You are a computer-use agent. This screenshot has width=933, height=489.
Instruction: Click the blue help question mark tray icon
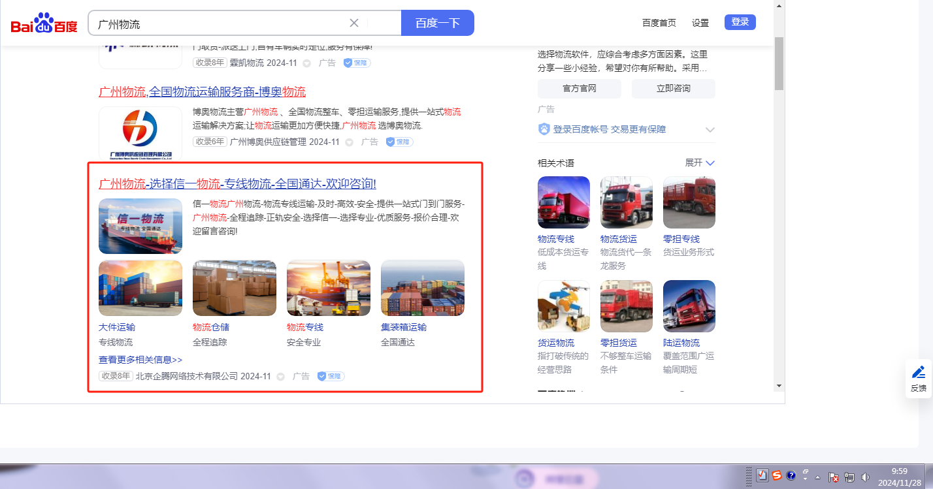point(791,475)
